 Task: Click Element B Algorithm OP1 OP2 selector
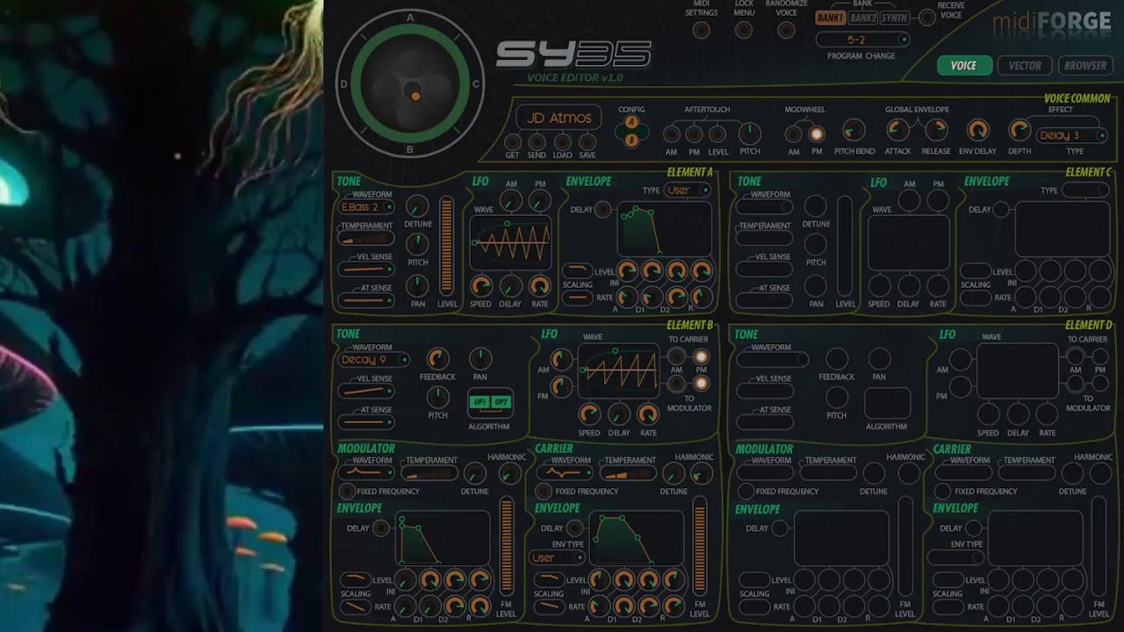click(490, 402)
